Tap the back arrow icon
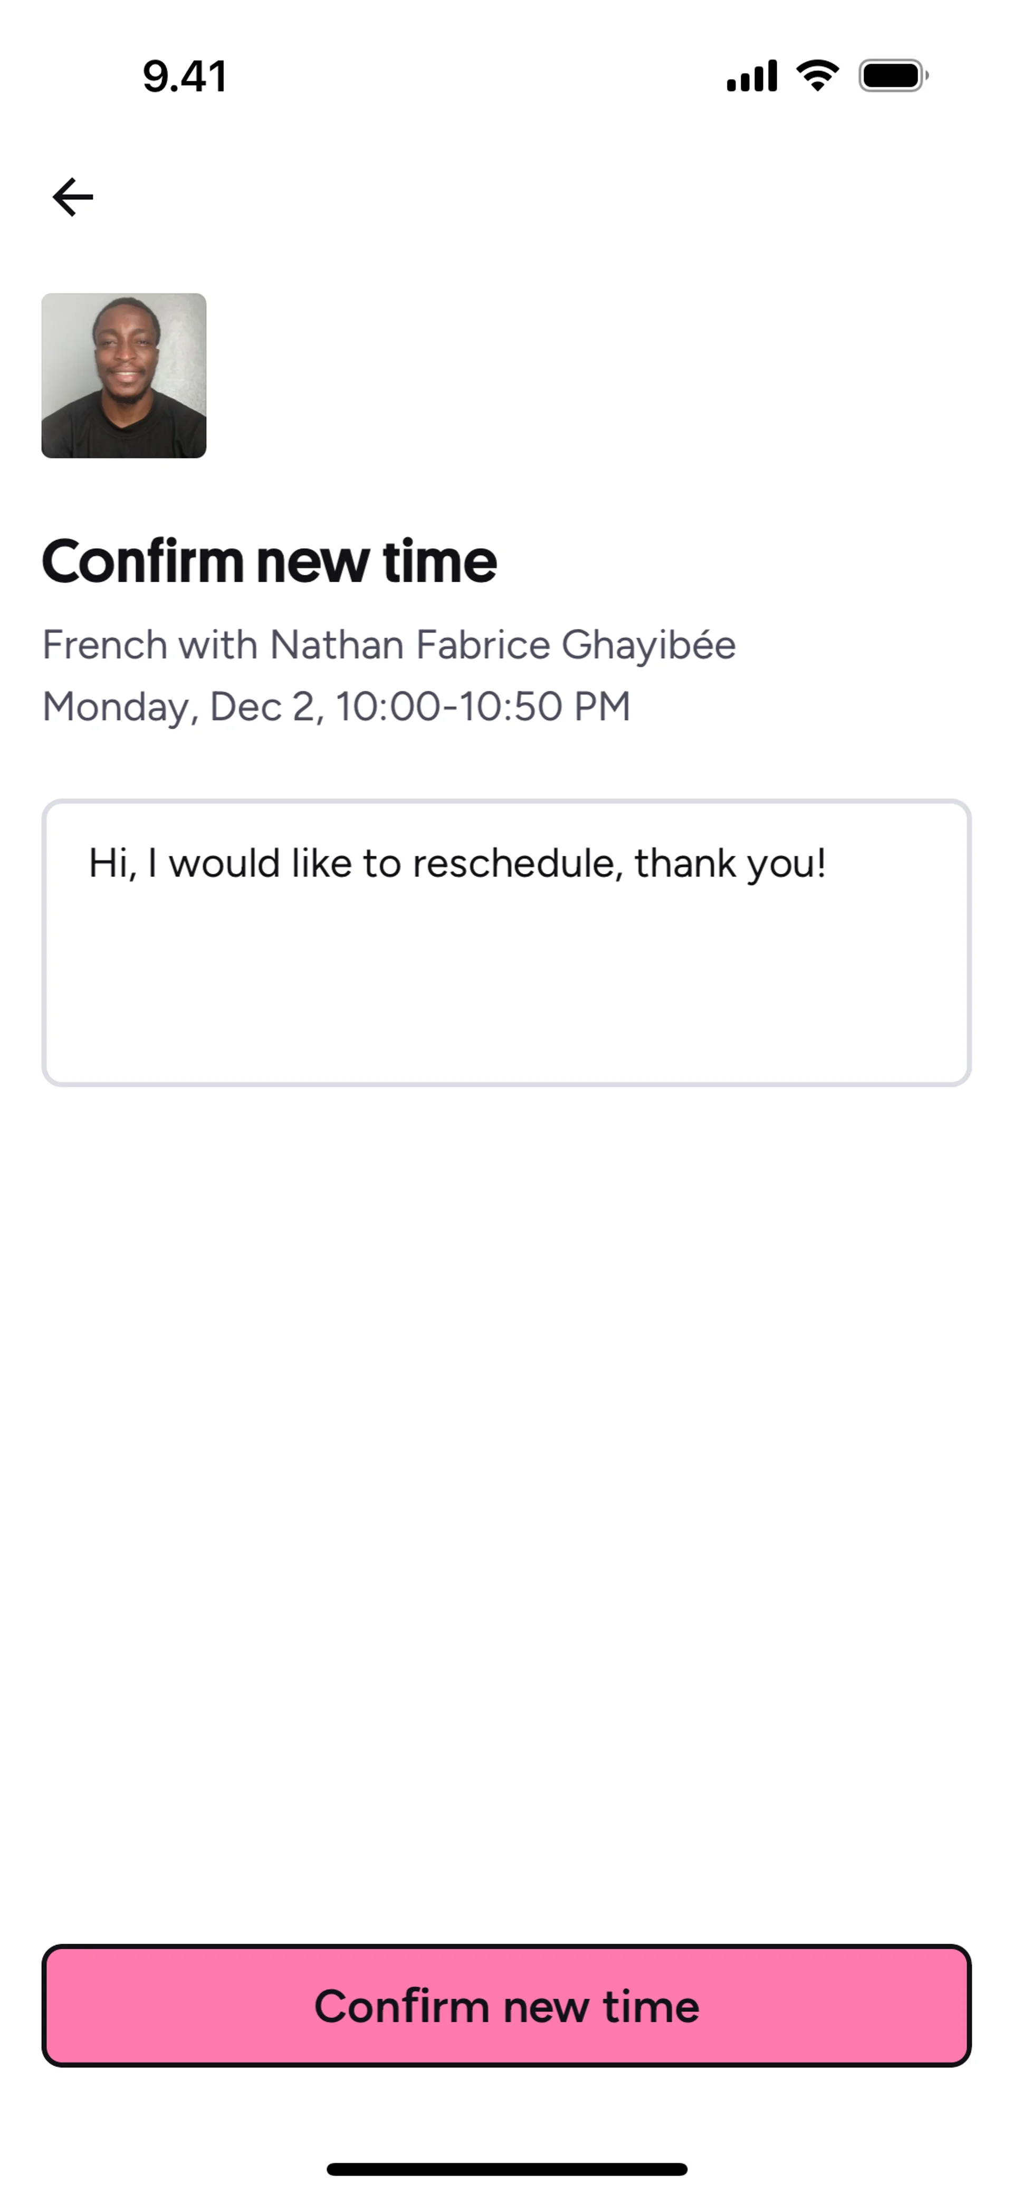This screenshot has width=1013, height=2196. tap(72, 197)
